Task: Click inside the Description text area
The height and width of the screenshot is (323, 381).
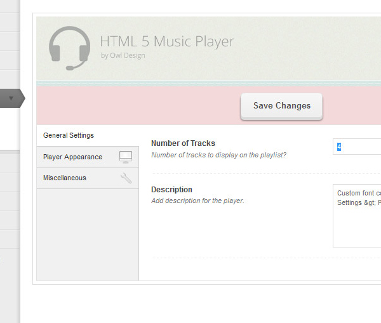Action: 357,216
